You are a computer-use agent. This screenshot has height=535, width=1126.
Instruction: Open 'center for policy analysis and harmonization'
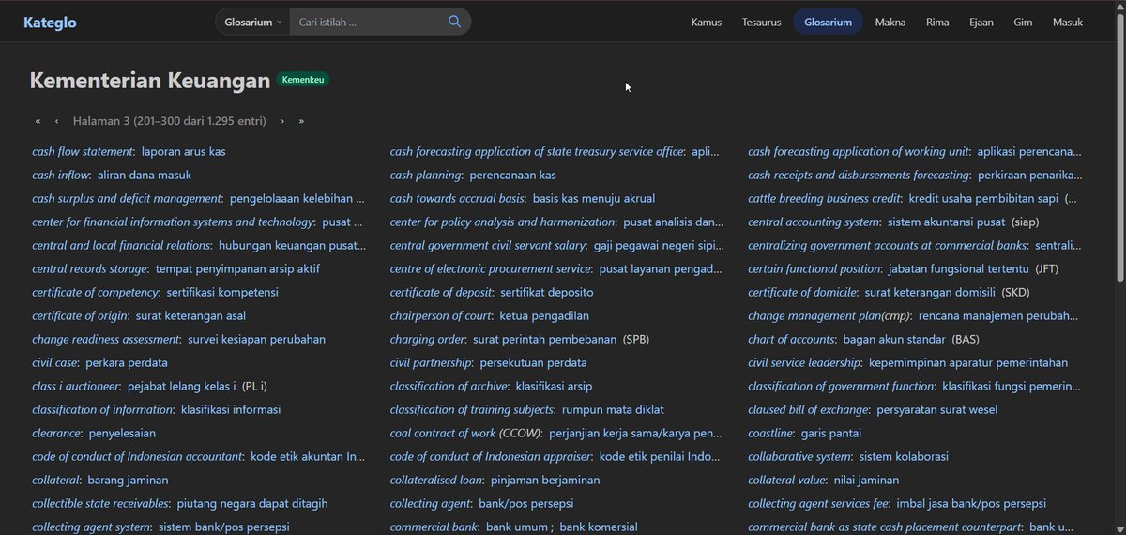503,222
